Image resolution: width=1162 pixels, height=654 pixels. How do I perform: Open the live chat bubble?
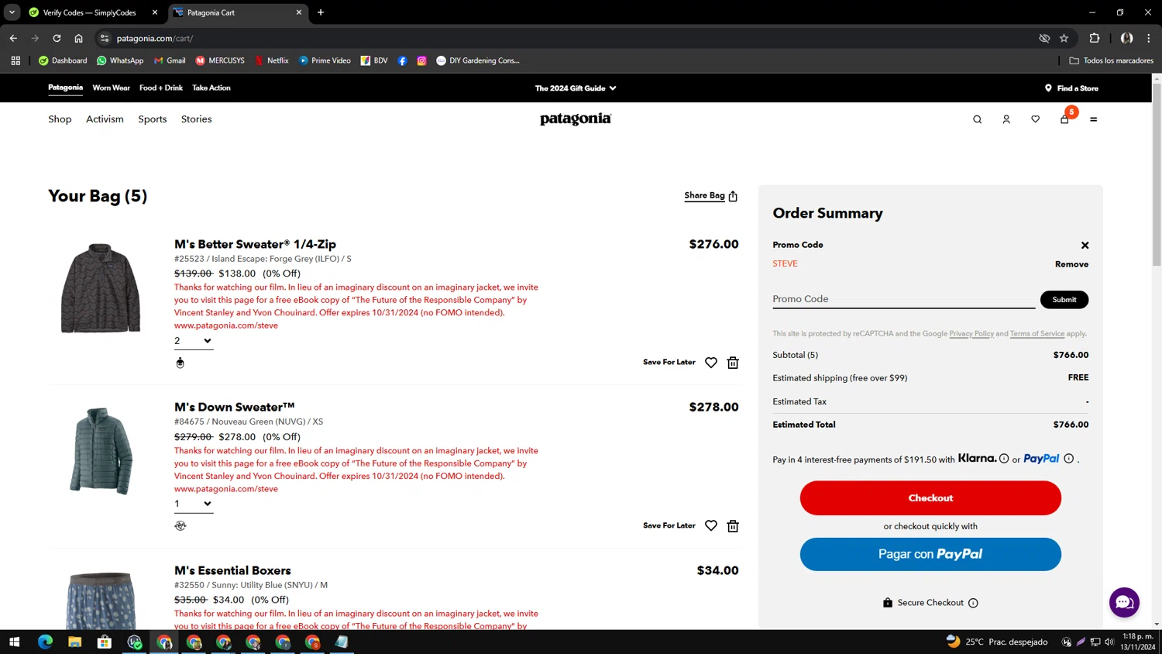[x=1124, y=602]
